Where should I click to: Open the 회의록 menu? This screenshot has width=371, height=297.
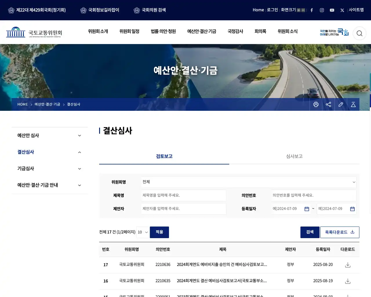pyautogui.click(x=260, y=31)
